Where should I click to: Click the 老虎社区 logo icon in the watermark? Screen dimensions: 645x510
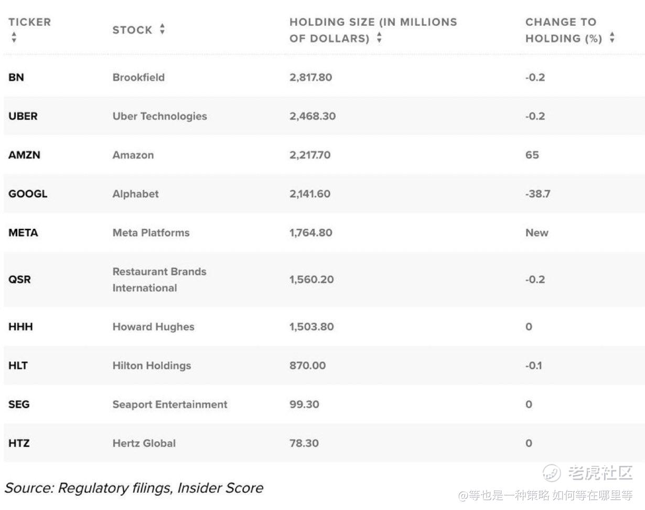(552, 473)
